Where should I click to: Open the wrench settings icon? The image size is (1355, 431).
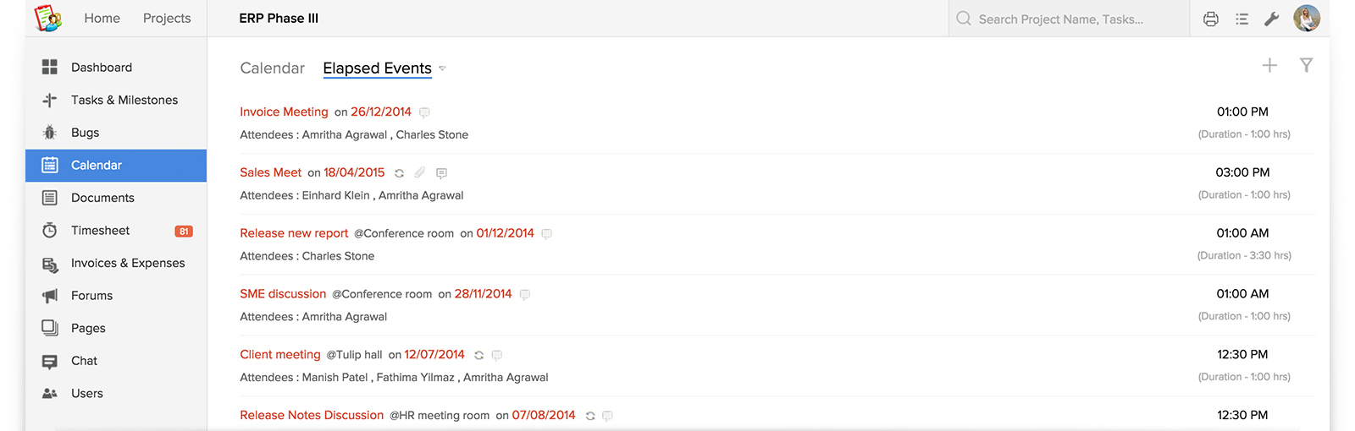(1271, 19)
